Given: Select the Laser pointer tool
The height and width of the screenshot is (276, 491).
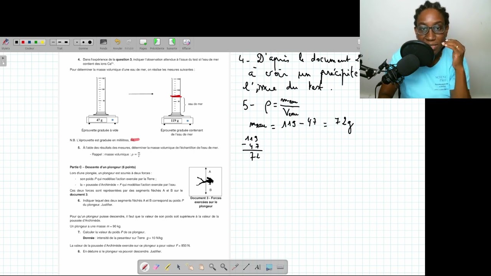Looking at the screenshot, I should (x=235, y=267).
